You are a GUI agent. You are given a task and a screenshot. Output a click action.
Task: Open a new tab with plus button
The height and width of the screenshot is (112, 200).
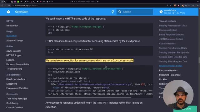click(98, 2)
